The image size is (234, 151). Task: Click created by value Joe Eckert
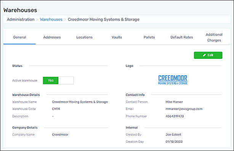tap(173, 135)
